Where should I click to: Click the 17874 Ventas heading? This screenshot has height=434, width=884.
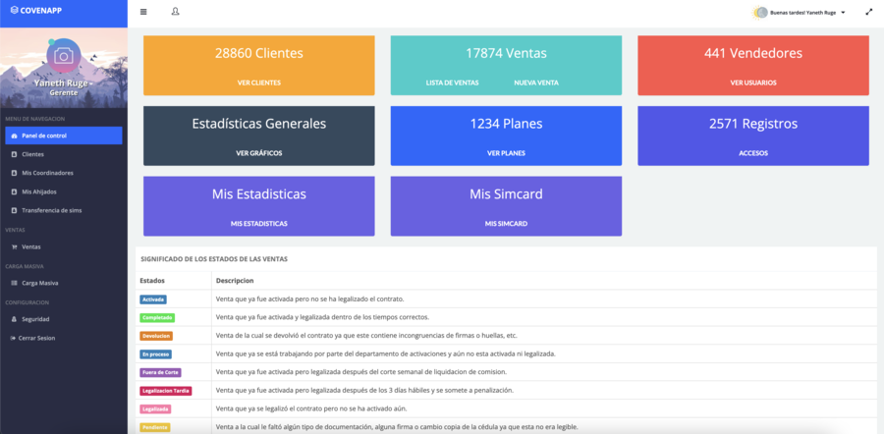point(506,53)
